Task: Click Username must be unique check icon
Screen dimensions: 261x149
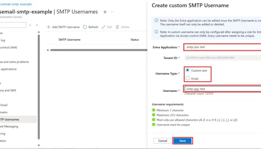Action: [x=153, y=124]
